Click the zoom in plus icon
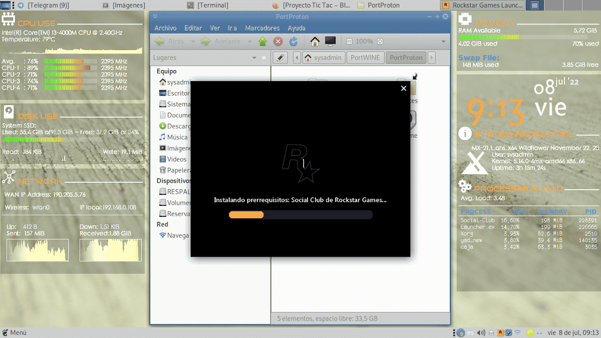 tap(380, 42)
